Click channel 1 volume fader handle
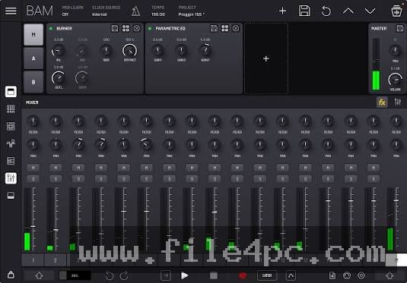The width and height of the screenshot is (407, 283). [x=33, y=227]
